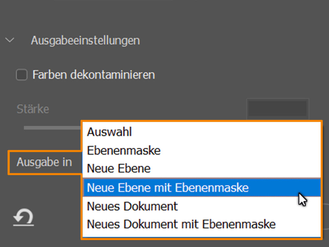Enable the Farben dekontaminieren checkbox

[x=22, y=74]
